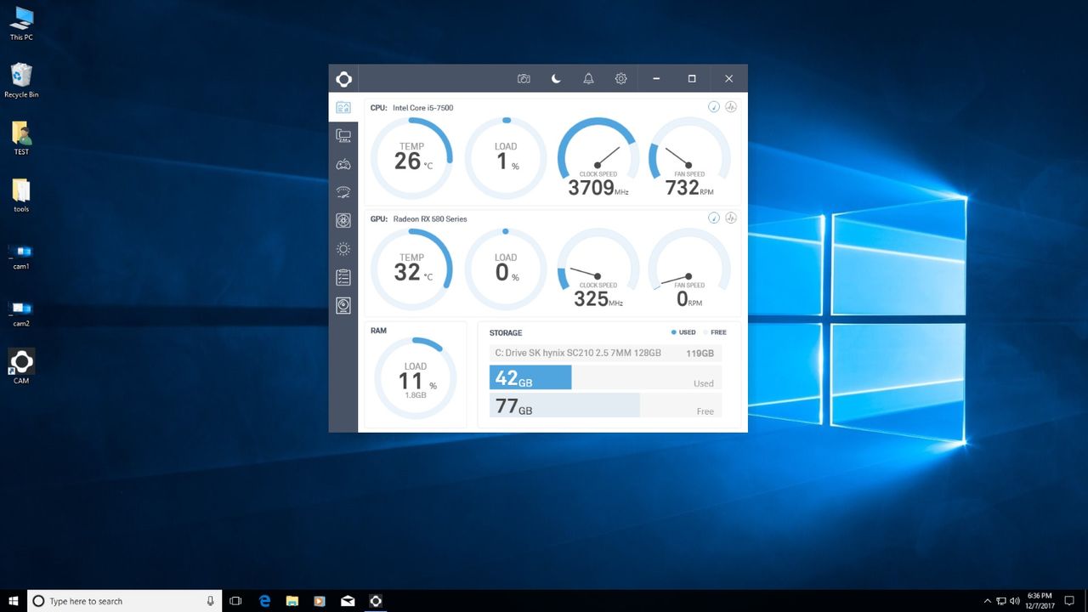Open the fan tuning sidebar icon
Viewport: 1088px width, 612px height.
point(343,221)
